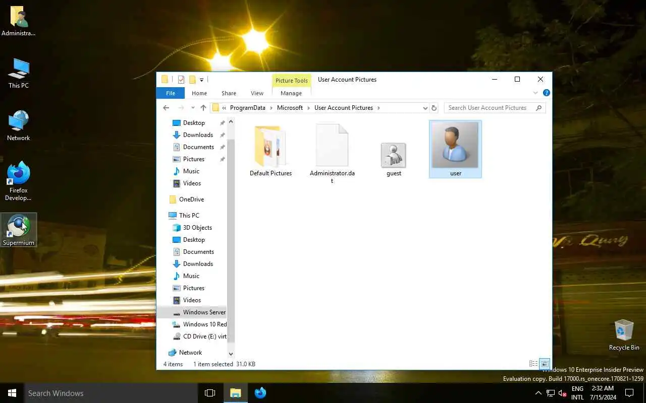Select 3D Objects under This PC

pos(197,228)
